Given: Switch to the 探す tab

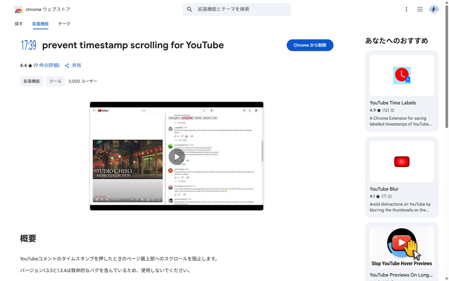Looking at the screenshot, I should coord(19,24).
